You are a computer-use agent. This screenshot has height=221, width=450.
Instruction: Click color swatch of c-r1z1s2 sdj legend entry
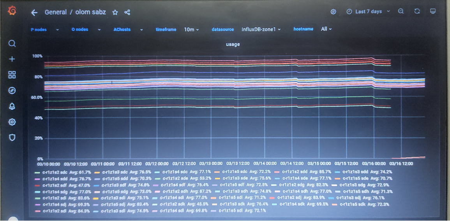tap(272, 198)
